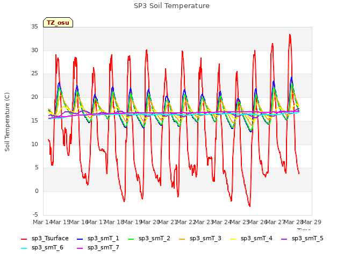The image size is (344, 258).
Task: Click the orange sp3_smT_3 legend swatch
Action: [182, 239]
